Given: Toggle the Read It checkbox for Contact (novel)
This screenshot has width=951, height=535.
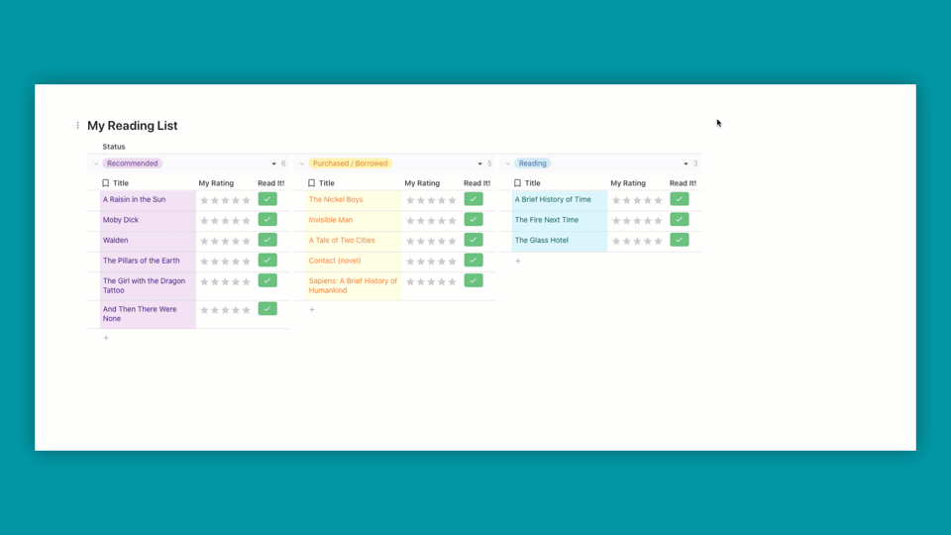Looking at the screenshot, I should 474,261.
